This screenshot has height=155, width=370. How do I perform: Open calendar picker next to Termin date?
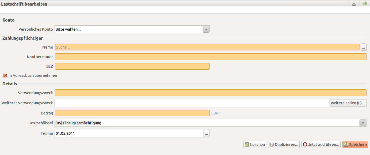(206, 133)
